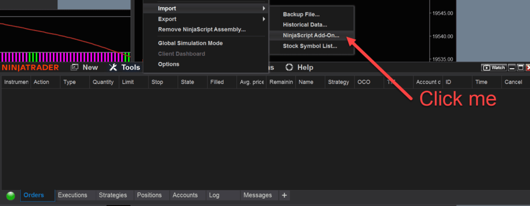Sort by OCO column header

369,82
